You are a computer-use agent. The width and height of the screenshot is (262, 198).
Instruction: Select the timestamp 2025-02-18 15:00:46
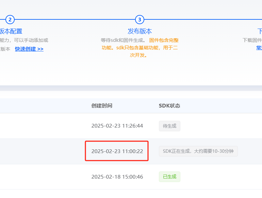[x=117, y=177]
